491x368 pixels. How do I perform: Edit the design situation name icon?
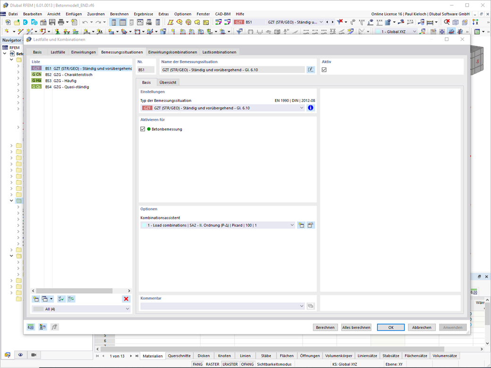310,70
